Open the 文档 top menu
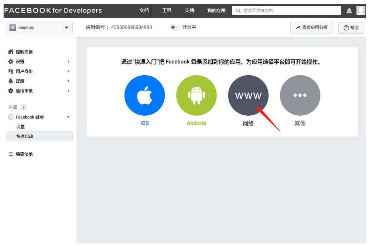The width and height of the screenshot is (369, 246). point(144,11)
